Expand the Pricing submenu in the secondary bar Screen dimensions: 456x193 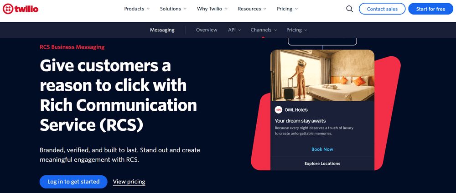[x=296, y=30]
